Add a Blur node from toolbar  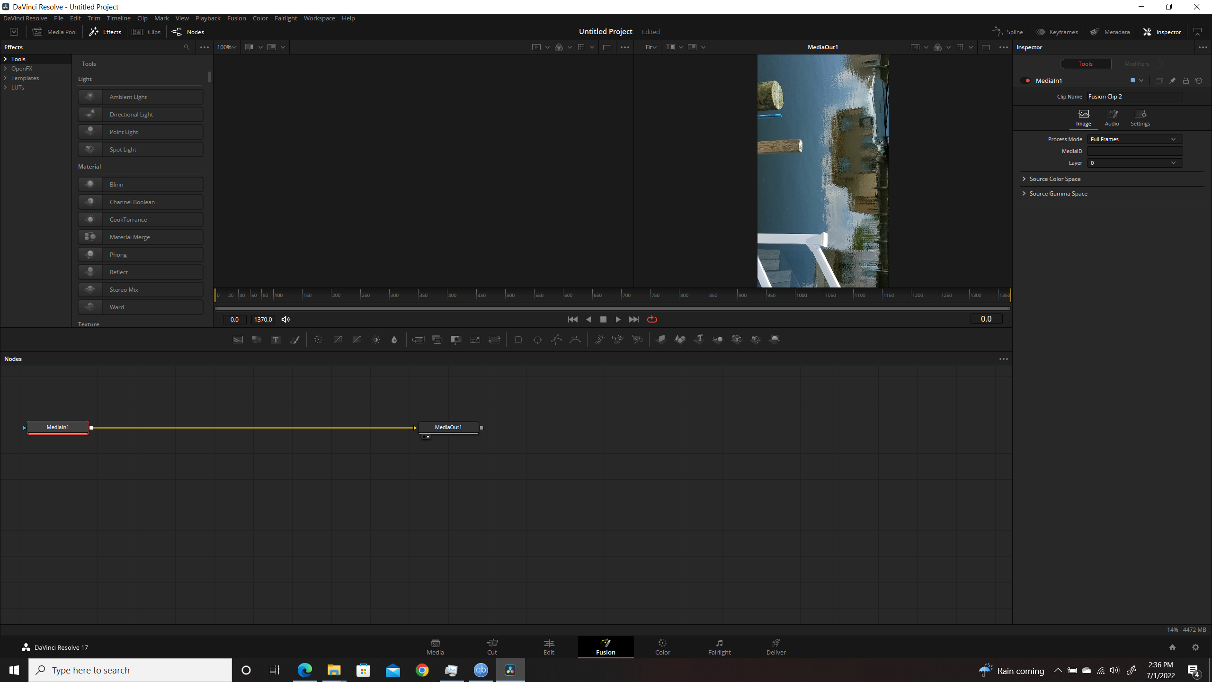[x=394, y=340]
